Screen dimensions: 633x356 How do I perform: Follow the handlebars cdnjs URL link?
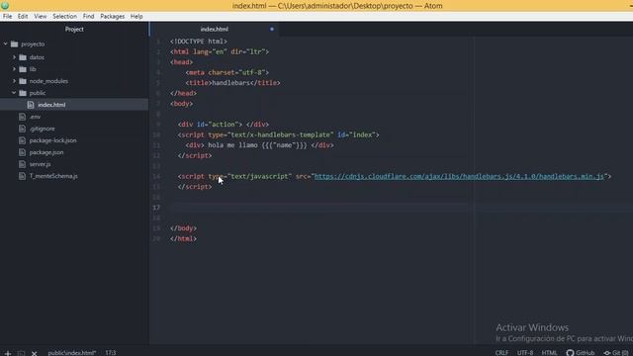pyautogui.click(x=459, y=176)
